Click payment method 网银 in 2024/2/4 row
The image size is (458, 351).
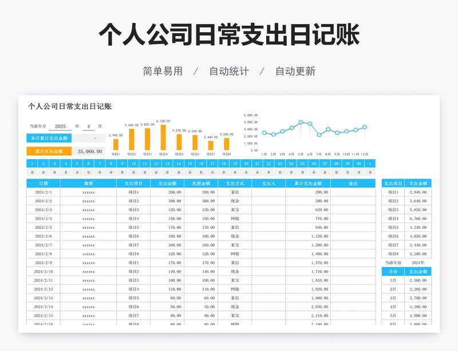click(235, 219)
